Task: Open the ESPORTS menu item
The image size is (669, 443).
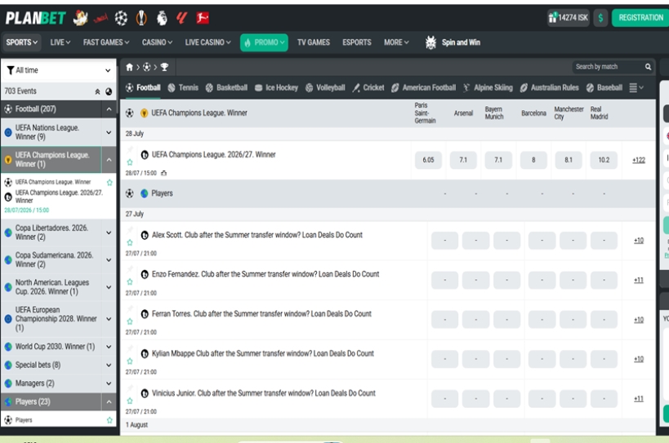Action: pos(357,42)
